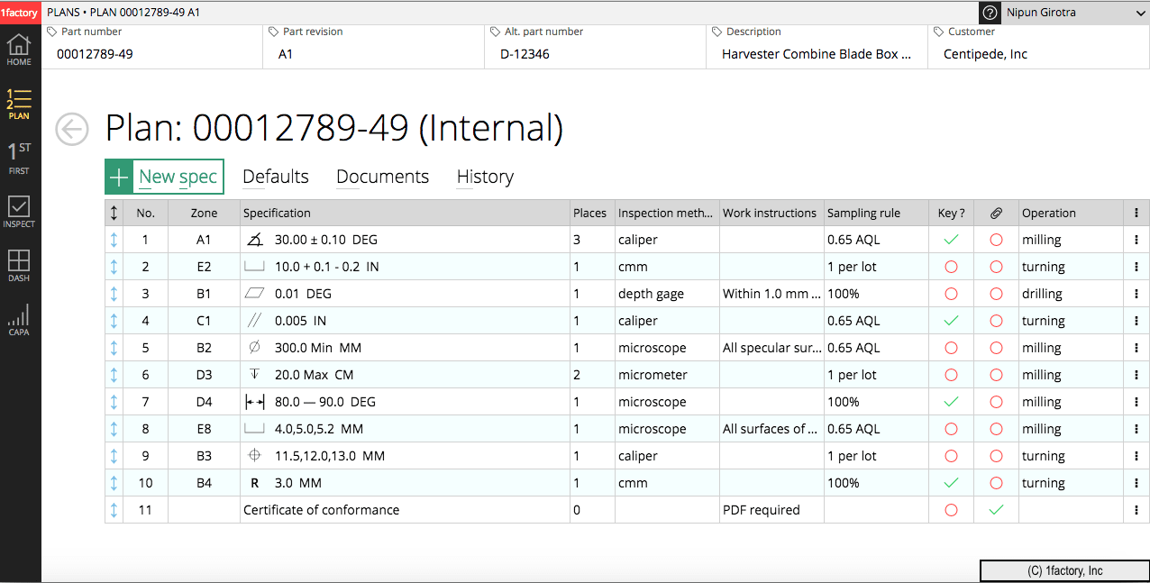1150x583 pixels.
Task: Go to First article inspection icon
Action: (19, 158)
